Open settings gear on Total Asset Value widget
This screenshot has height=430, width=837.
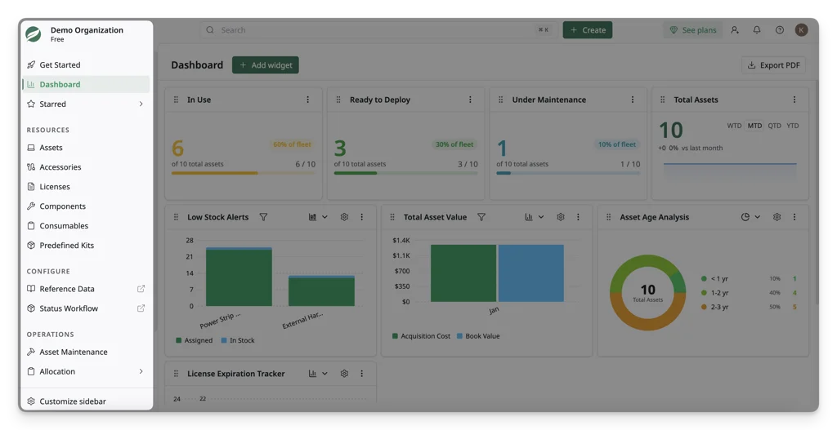pyautogui.click(x=561, y=217)
